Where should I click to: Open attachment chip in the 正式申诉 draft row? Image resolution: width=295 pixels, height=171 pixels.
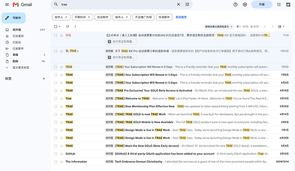pos(121,41)
